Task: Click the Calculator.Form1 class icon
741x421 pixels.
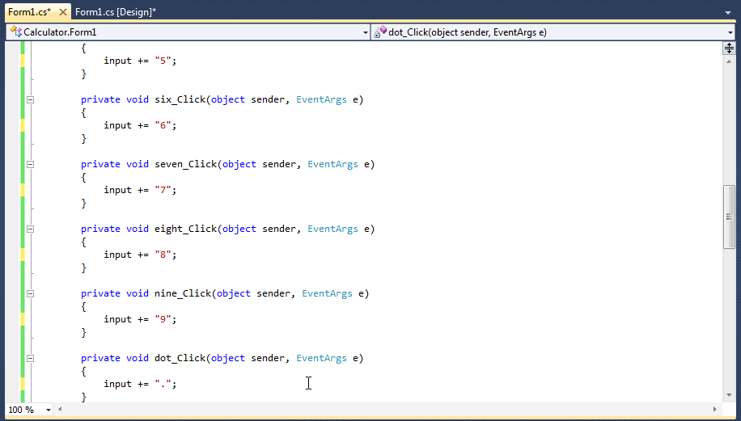Action: (15, 32)
